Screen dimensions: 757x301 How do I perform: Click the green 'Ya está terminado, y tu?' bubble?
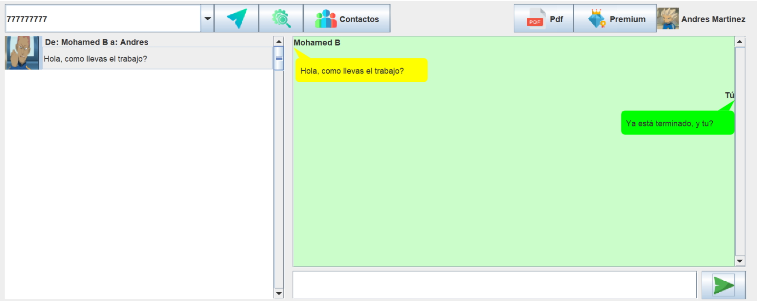(x=677, y=123)
